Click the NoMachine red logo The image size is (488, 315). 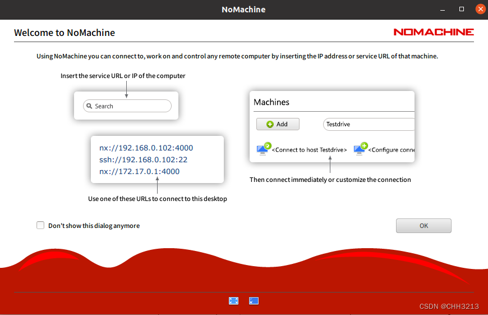(x=434, y=32)
